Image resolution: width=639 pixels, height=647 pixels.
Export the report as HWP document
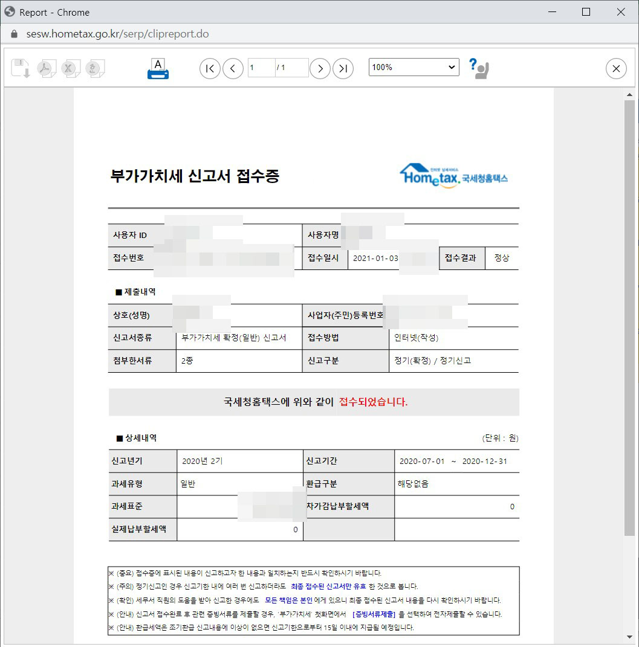coord(95,68)
